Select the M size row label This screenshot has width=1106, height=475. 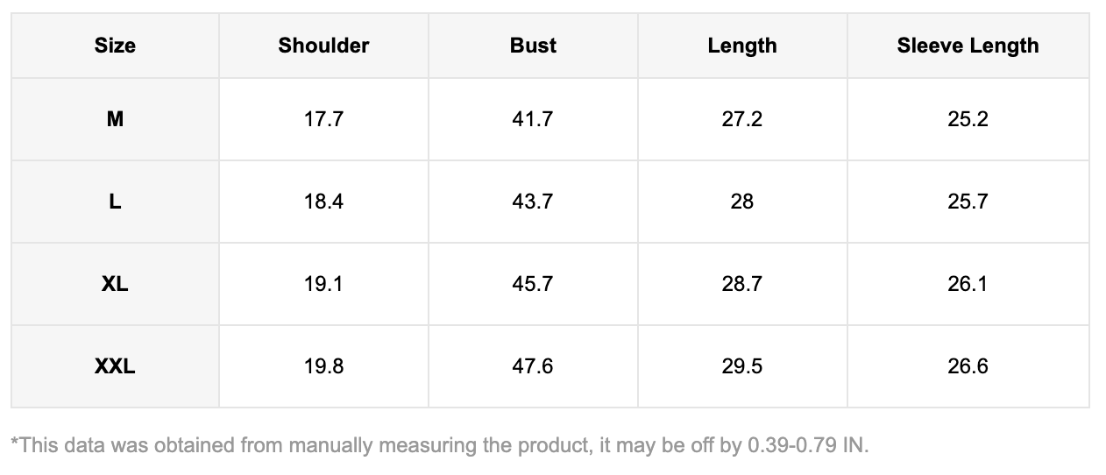[115, 119]
